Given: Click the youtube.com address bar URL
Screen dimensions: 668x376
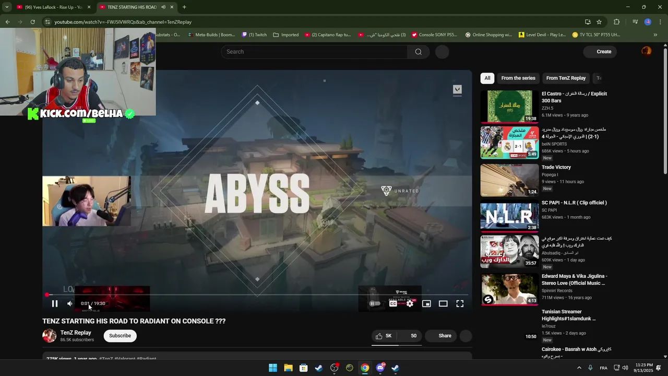Looking at the screenshot, I should pos(123,22).
